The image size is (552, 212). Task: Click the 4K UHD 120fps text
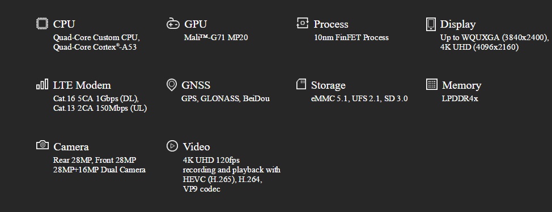coord(211,160)
